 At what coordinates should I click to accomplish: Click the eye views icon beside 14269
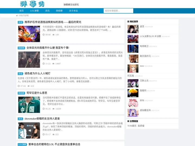click(x=53, y=109)
